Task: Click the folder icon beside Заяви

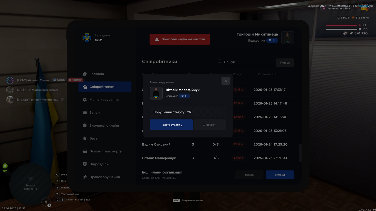Action: point(85,113)
